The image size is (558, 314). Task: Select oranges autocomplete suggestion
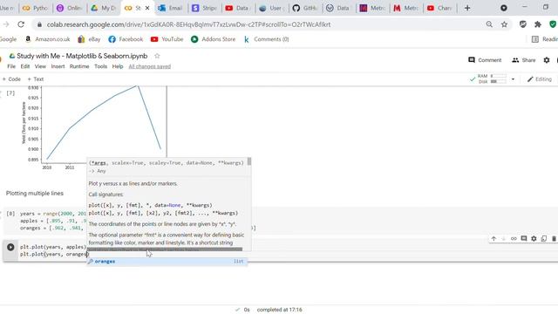[167, 262]
